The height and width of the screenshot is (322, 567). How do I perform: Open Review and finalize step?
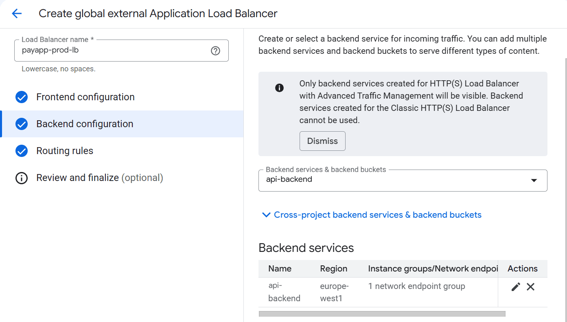[122, 178]
